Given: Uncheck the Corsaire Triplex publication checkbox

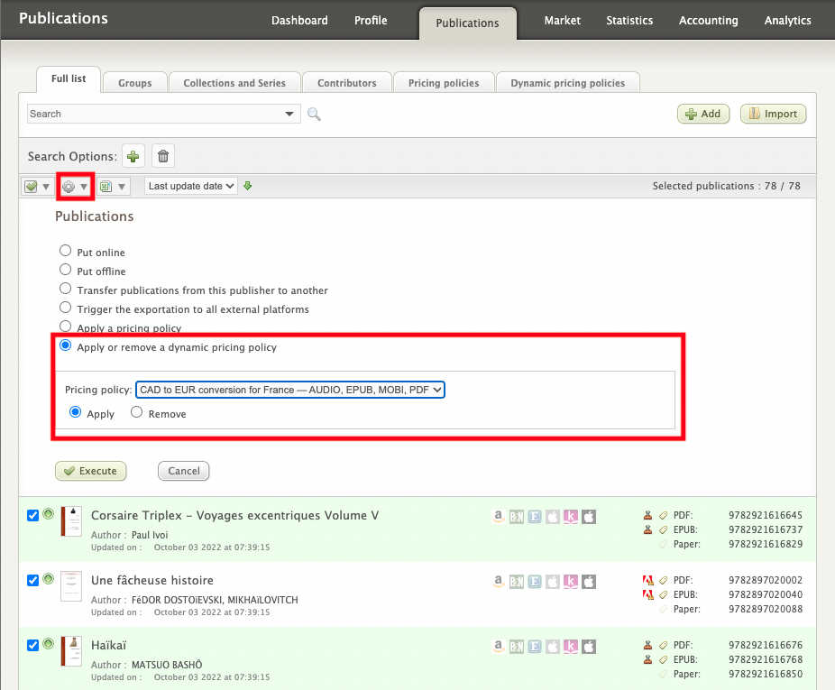Looking at the screenshot, I should [x=33, y=515].
